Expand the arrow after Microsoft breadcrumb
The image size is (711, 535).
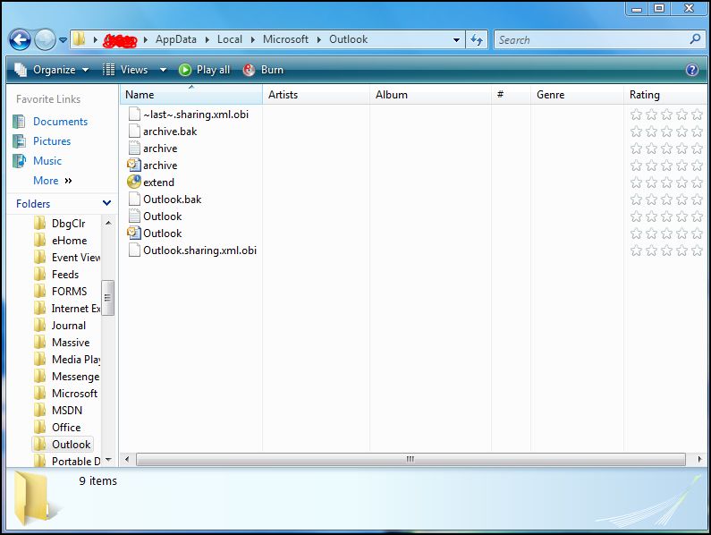tap(318, 40)
